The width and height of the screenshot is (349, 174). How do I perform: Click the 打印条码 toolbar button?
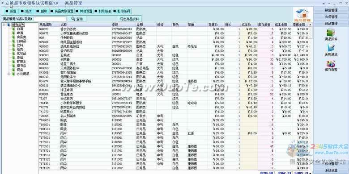click(x=122, y=11)
